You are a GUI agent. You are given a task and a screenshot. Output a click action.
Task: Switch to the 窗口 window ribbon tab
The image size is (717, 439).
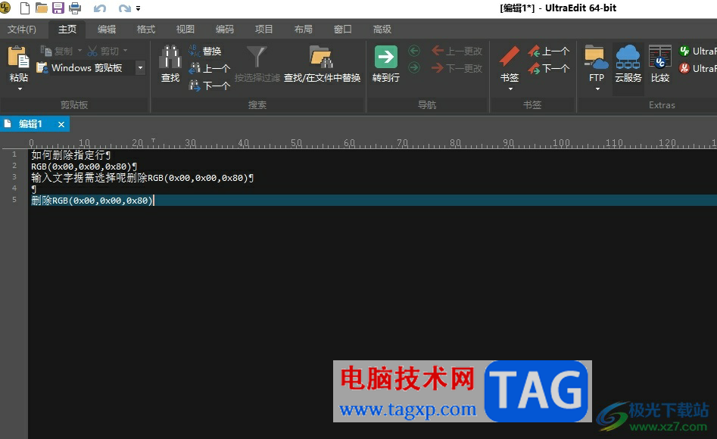pyautogui.click(x=342, y=30)
